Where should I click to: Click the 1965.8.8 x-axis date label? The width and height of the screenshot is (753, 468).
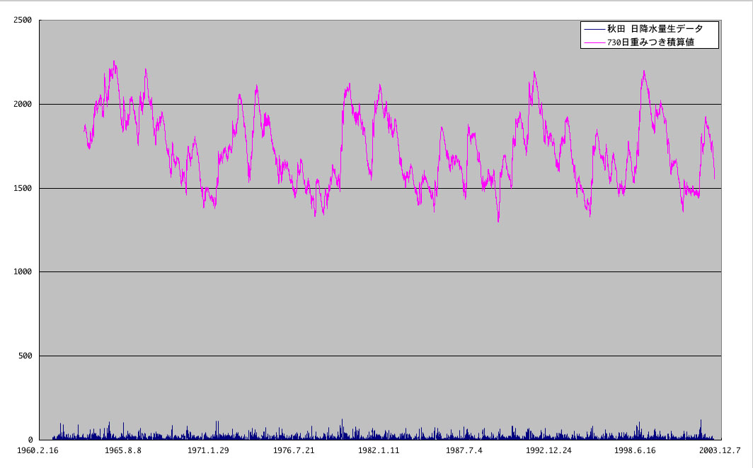(x=123, y=450)
